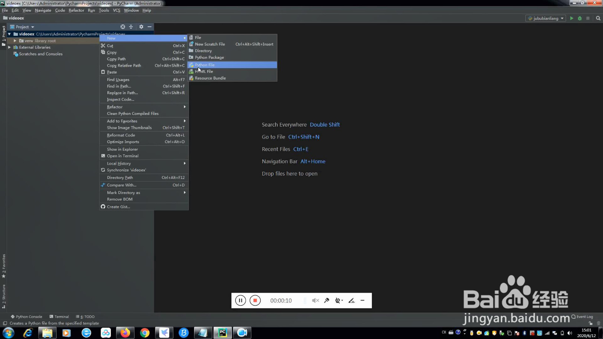Expand the venv library root folder
603x339 pixels.
pos(15,41)
